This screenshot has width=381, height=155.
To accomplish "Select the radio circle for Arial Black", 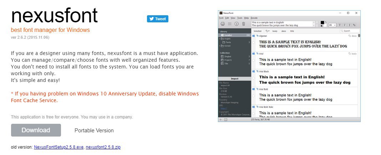I will pyautogui.click(x=254, y=78).
